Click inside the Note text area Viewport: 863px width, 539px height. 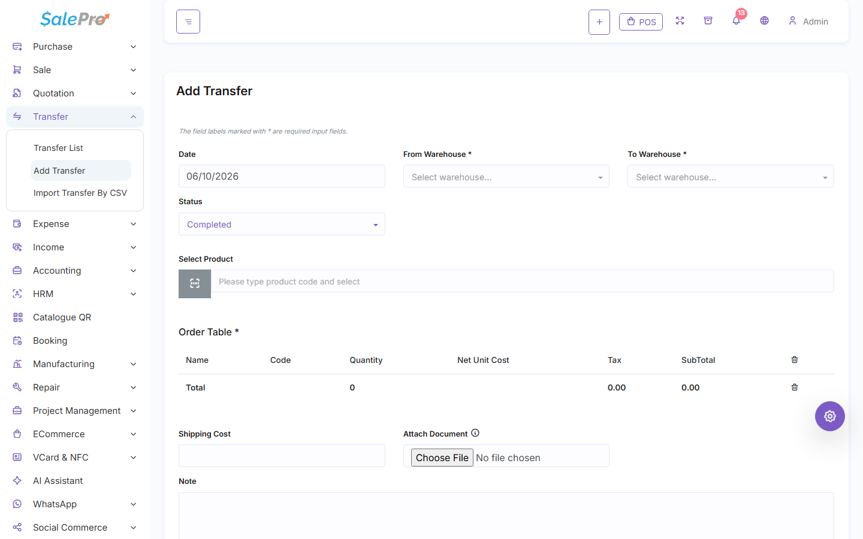pyautogui.click(x=506, y=516)
